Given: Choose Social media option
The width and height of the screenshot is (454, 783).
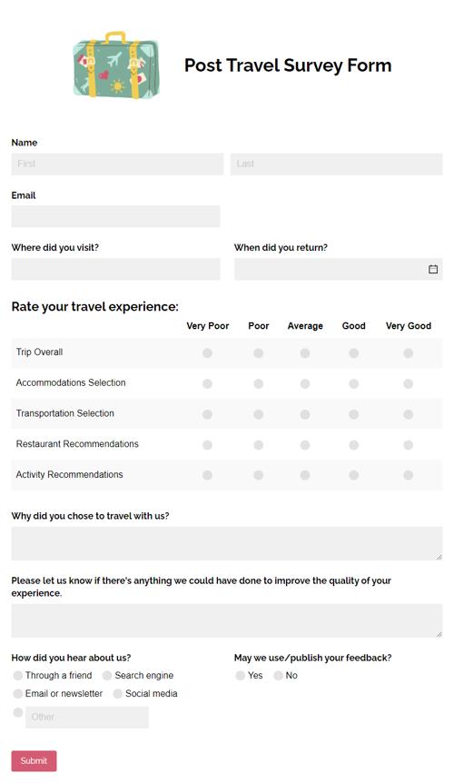Looking at the screenshot, I should tap(118, 694).
